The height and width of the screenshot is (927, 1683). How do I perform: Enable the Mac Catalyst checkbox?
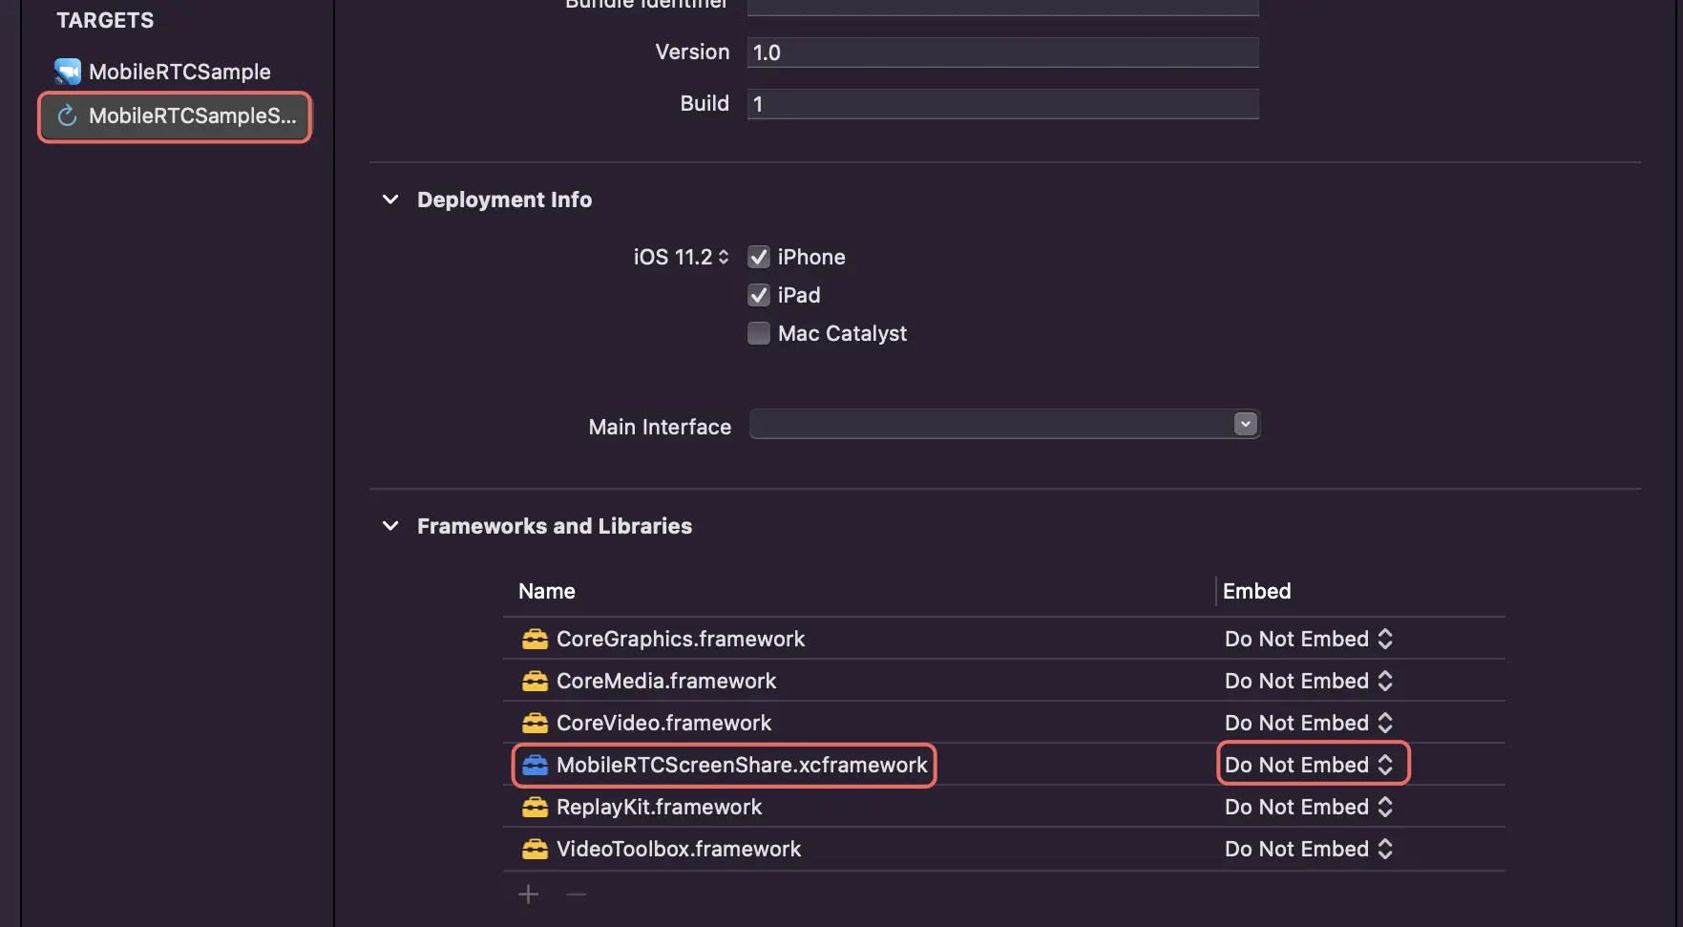click(759, 333)
